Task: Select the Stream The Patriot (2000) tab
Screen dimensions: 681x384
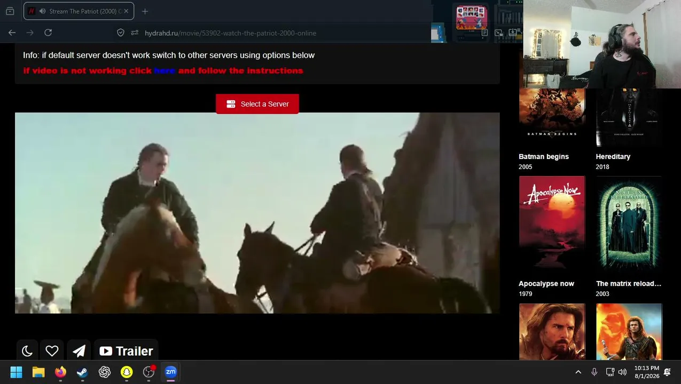Action: coord(79,11)
